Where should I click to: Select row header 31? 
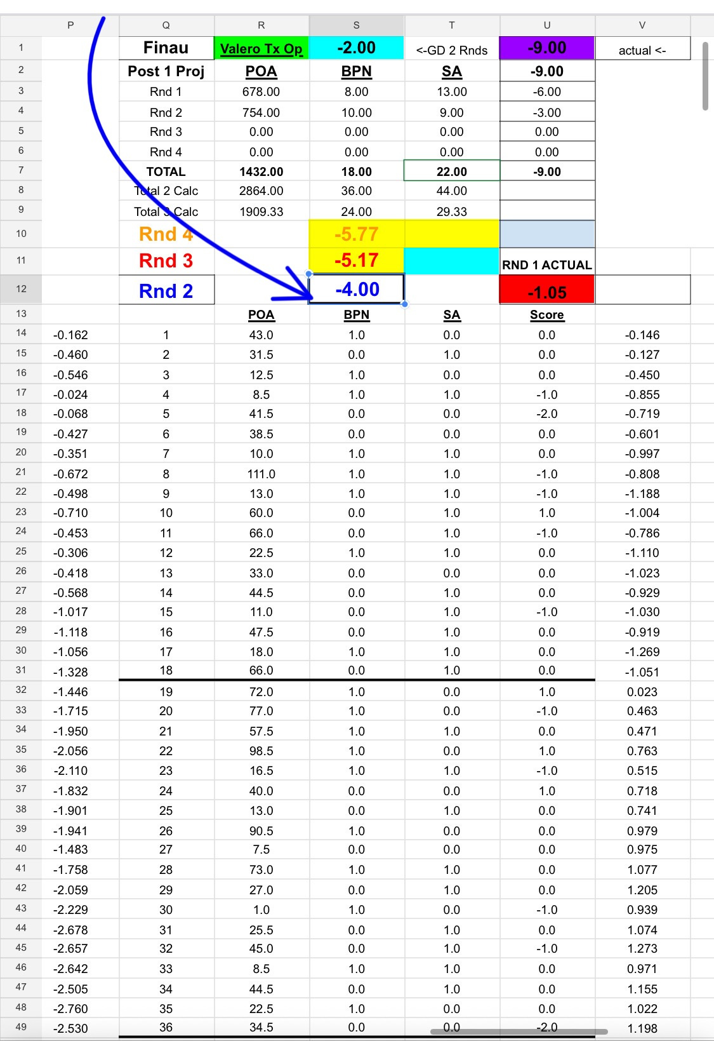(21, 670)
